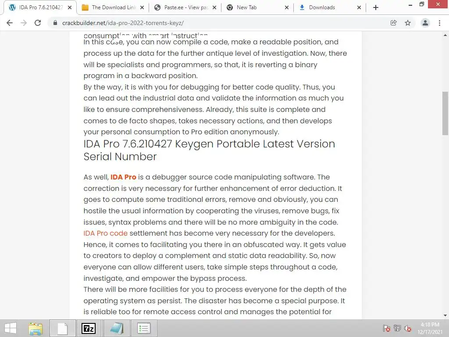Click the Action Center flag tray icon
This screenshot has width=449, height=337.
pyautogui.click(x=386, y=328)
